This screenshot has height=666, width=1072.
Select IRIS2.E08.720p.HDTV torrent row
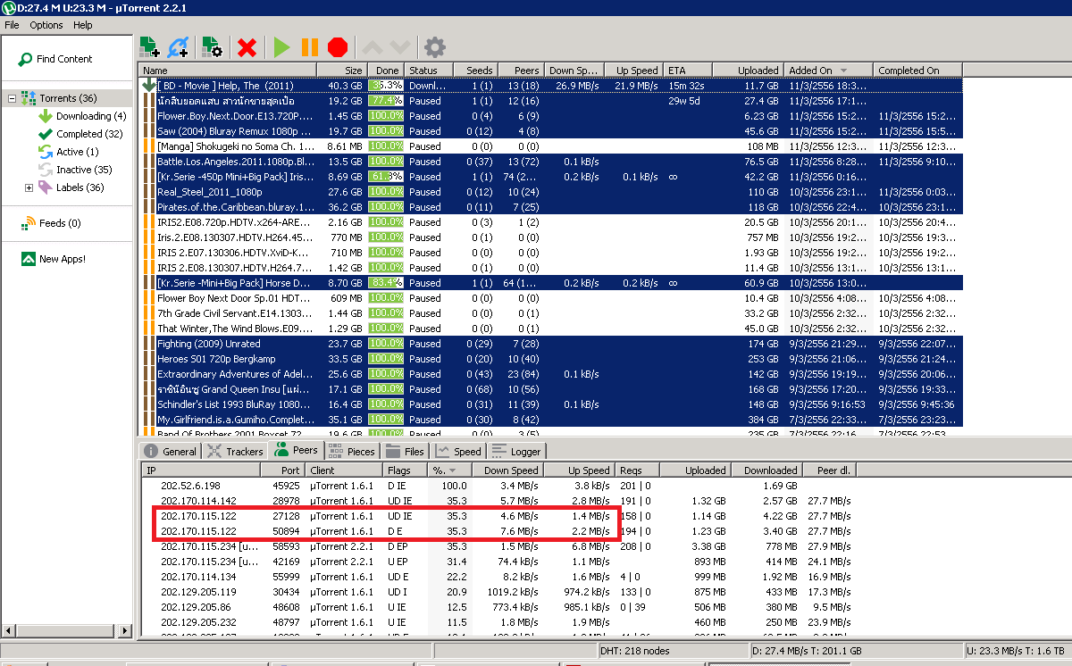(550, 222)
